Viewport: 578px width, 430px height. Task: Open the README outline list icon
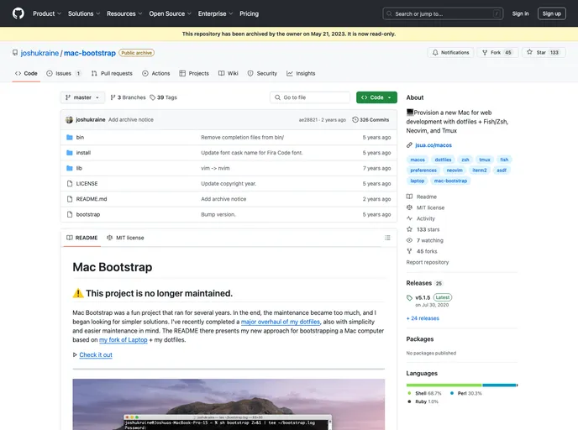[387, 238]
